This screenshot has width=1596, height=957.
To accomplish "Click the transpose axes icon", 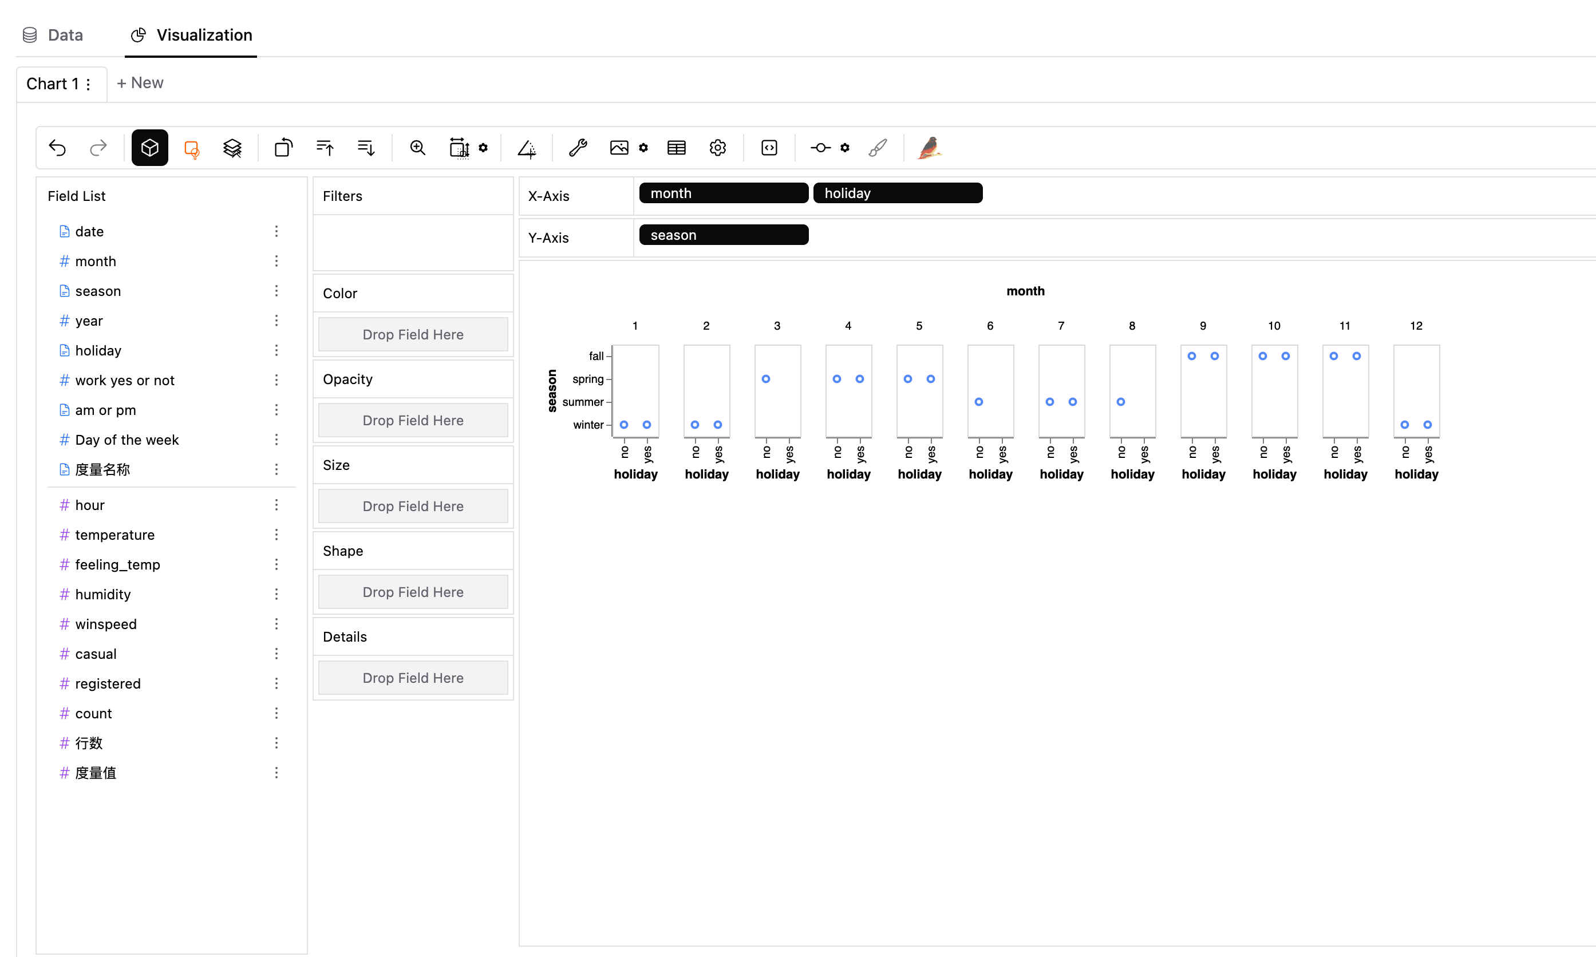I will [284, 148].
